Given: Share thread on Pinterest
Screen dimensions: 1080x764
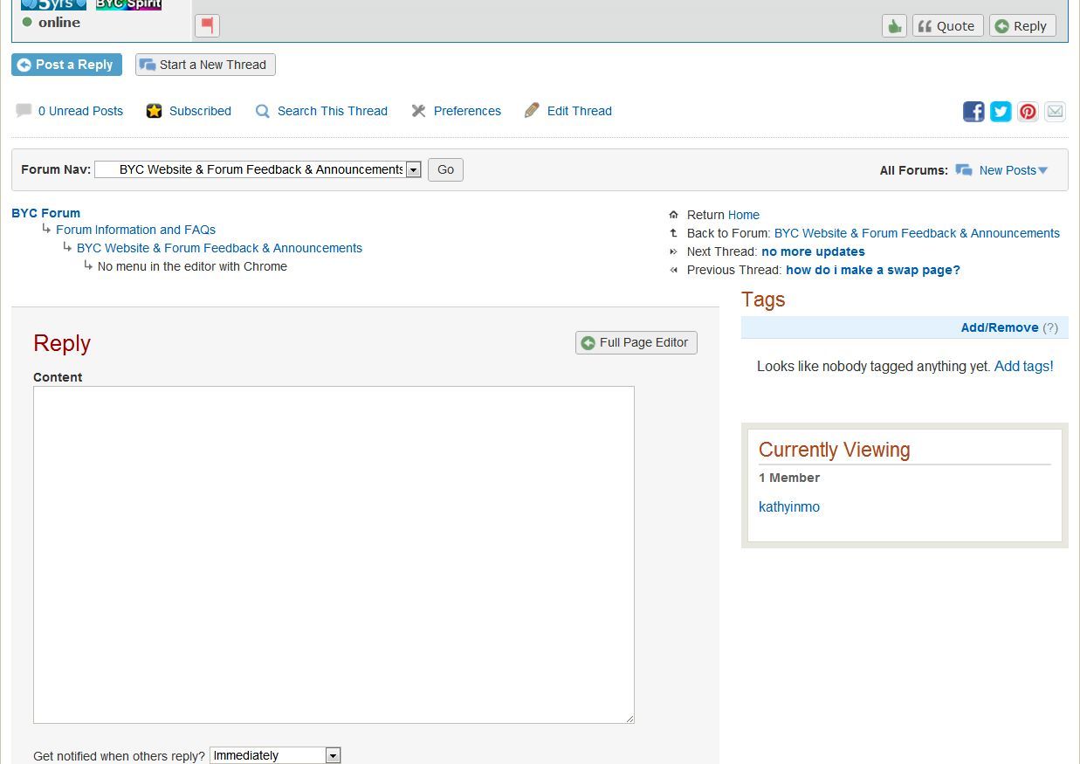Looking at the screenshot, I should pyautogui.click(x=1028, y=111).
